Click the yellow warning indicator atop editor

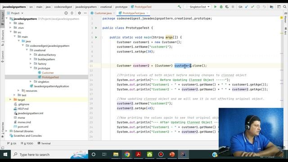point(281,18)
